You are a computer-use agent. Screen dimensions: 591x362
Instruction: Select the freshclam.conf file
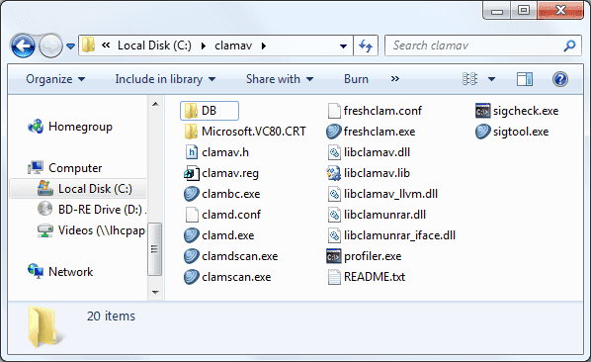pos(375,111)
